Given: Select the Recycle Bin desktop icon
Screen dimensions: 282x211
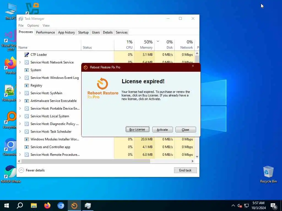Looking at the screenshot, I should coord(268,174).
